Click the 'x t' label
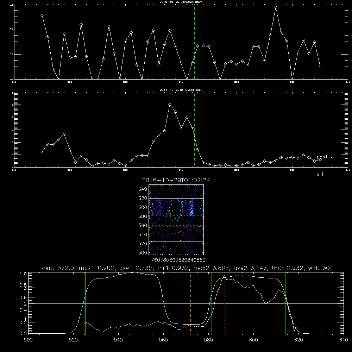The image size is (352, 352). 320,175
